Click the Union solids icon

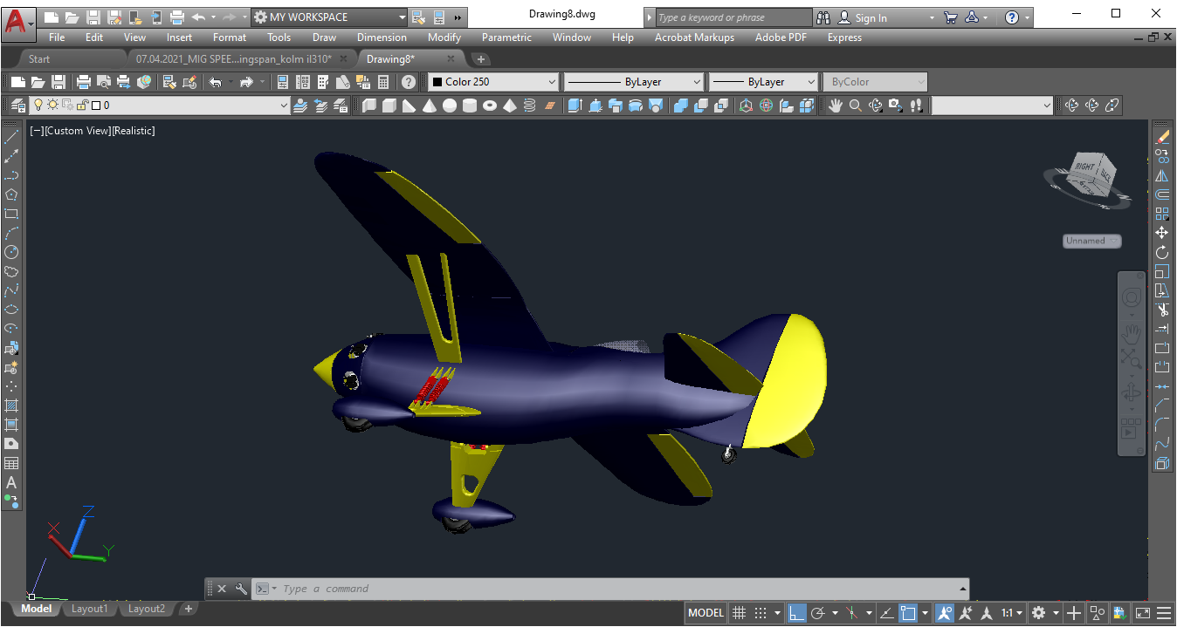pos(681,106)
